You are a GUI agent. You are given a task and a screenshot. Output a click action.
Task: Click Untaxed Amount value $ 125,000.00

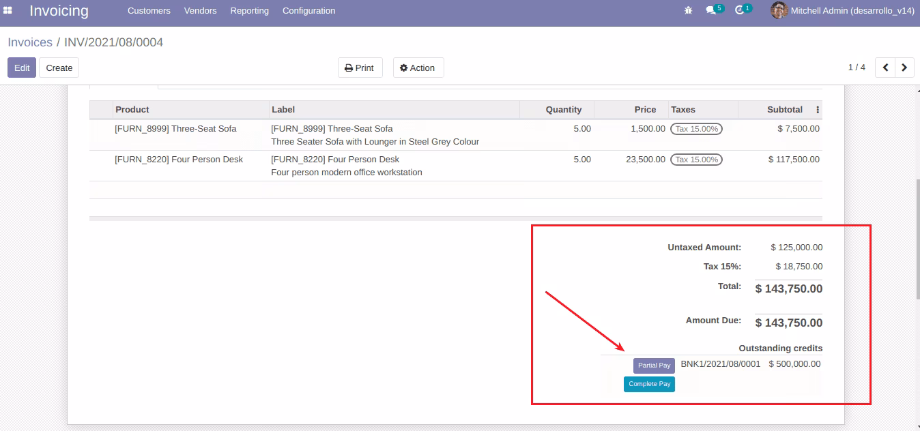pos(796,248)
